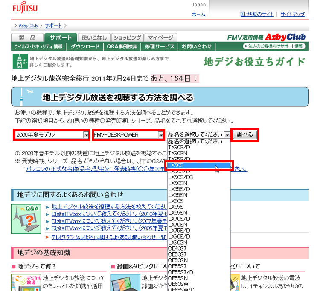320x291 pixels.
Task: Select CE50SN from product list
Action: coord(199,260)
